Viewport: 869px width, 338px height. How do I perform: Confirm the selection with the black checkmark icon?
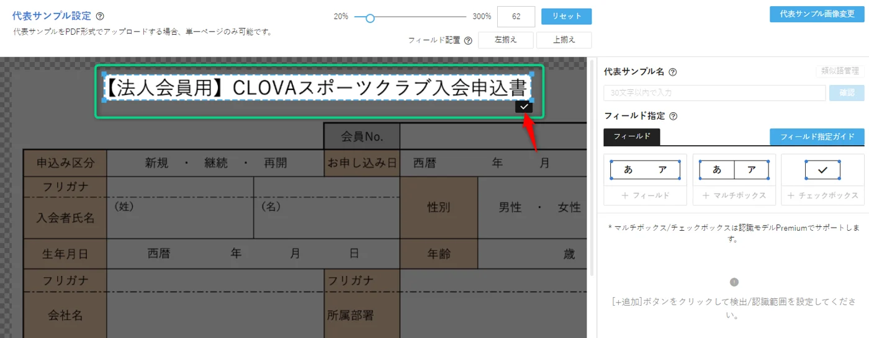pyautogui.click(x=524, y=107)
